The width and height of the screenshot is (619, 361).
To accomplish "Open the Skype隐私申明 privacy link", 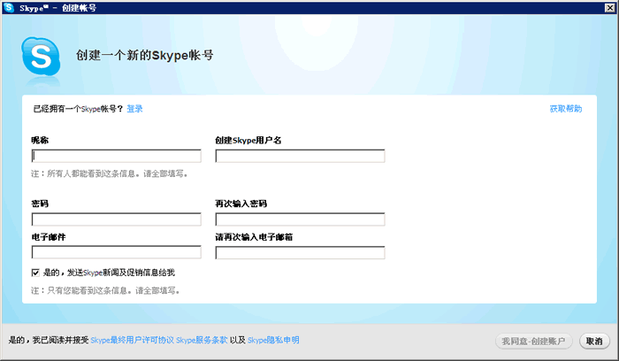I will click(x=273, y=340).
